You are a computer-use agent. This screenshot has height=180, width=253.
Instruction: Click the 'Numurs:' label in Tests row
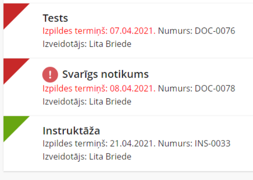tap(175, 31)
